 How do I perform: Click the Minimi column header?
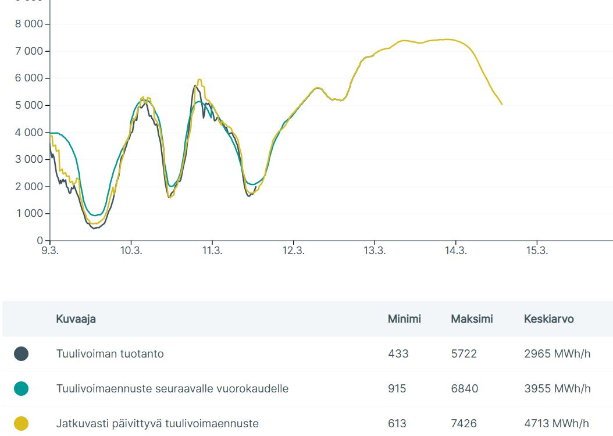[x=404, y=319]
